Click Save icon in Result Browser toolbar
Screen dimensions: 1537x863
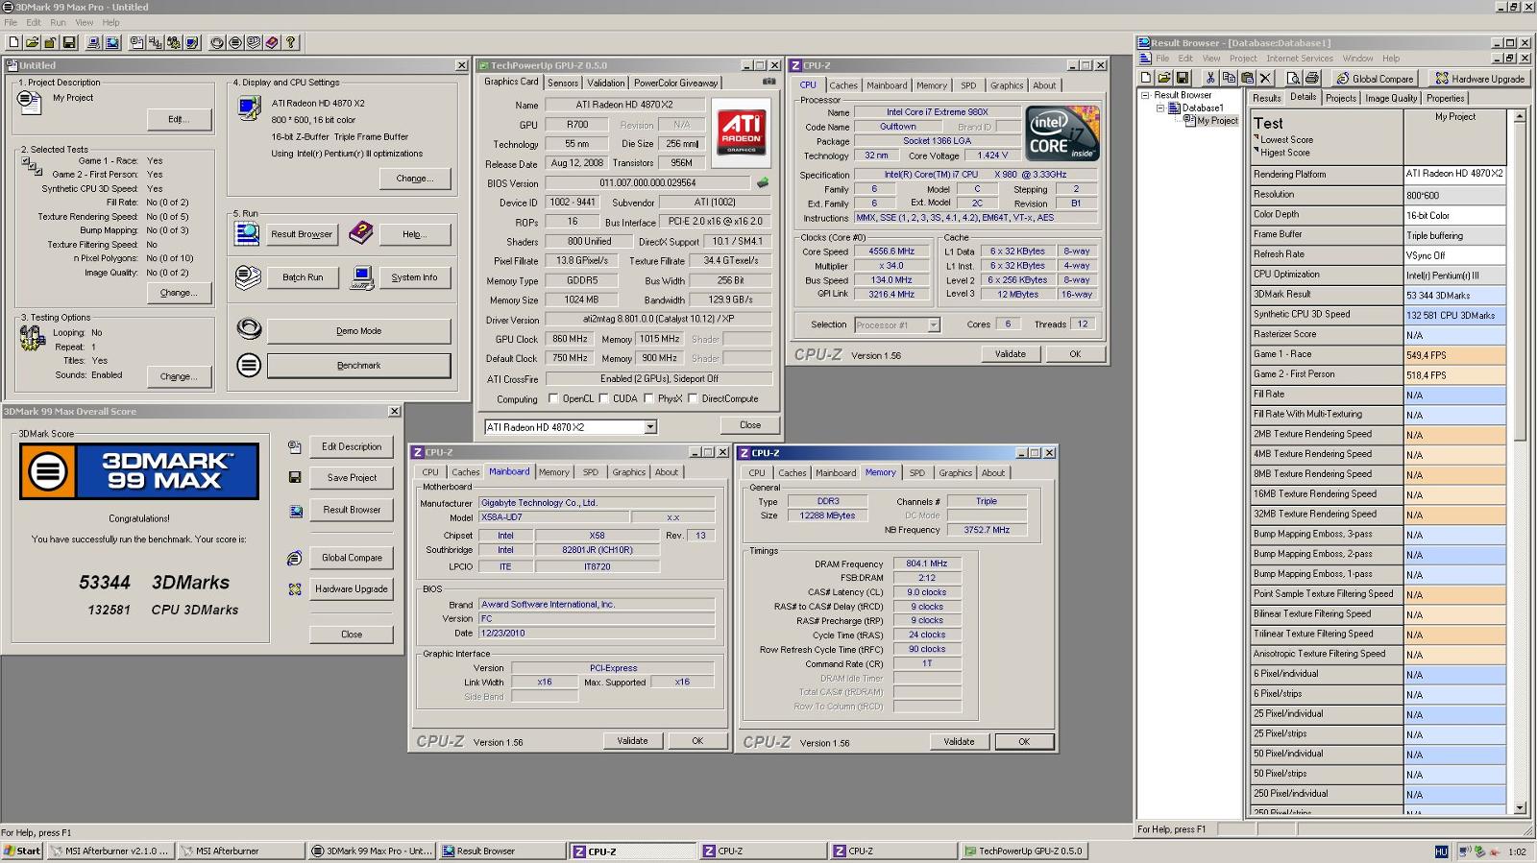(1183, 78)
